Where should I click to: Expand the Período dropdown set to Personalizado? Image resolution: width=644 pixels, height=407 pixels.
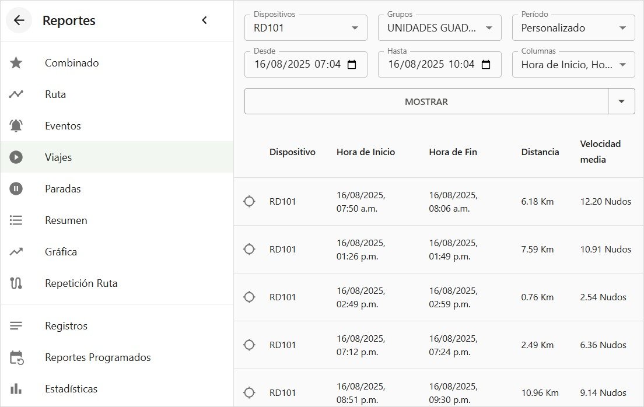point(573,28)
